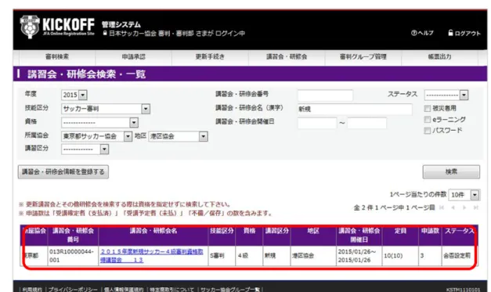The image size is (491, 292).
Task: Click the KICKOFF logo
Action: coord(57,27)
